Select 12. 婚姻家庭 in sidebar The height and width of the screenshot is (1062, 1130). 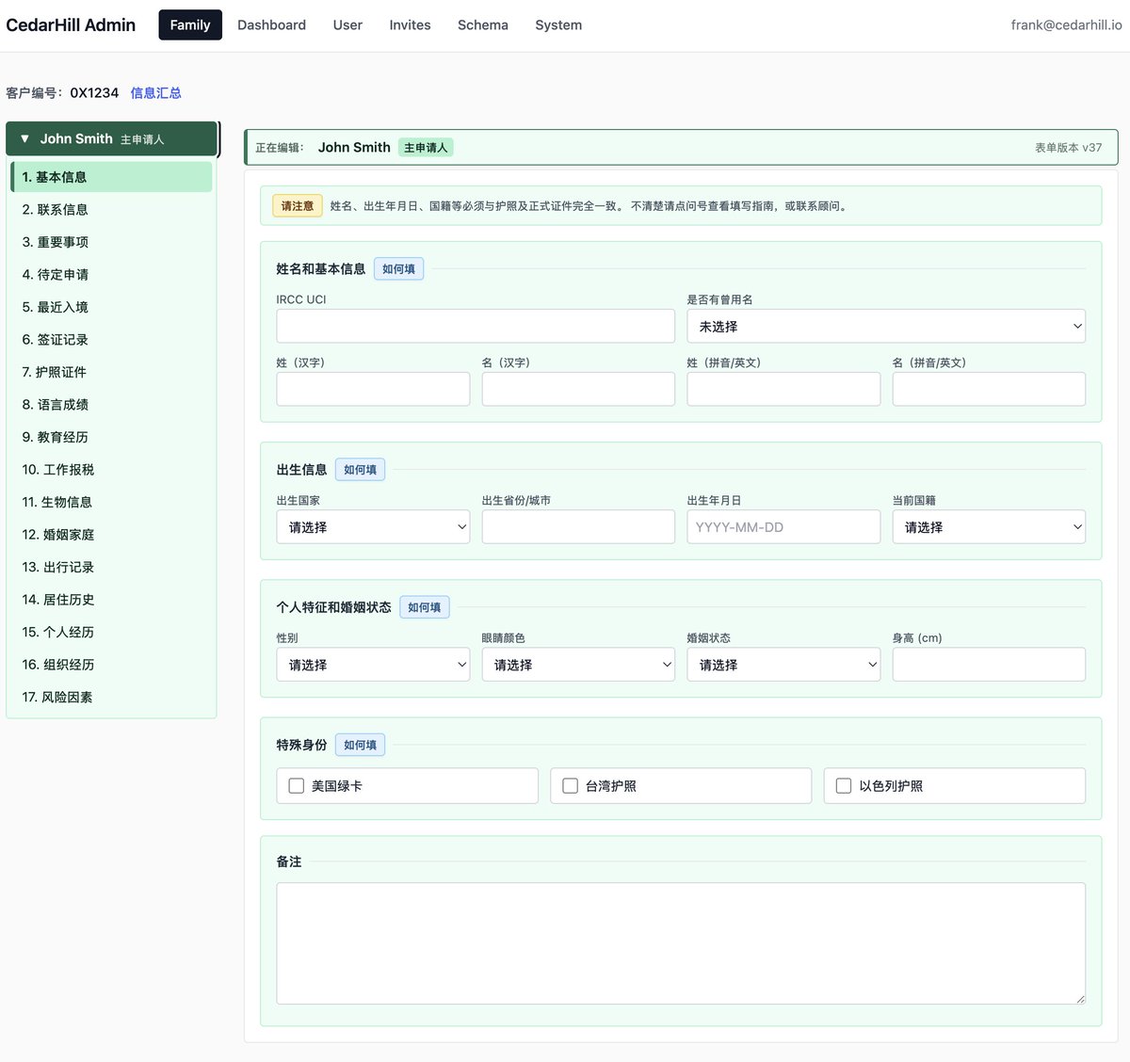coord(111,534)
